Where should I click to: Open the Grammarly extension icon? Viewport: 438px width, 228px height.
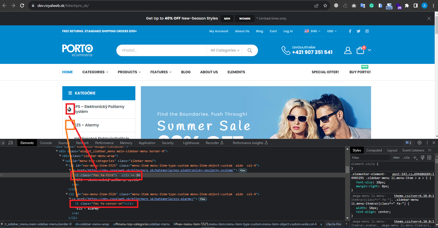click(372, 6)
